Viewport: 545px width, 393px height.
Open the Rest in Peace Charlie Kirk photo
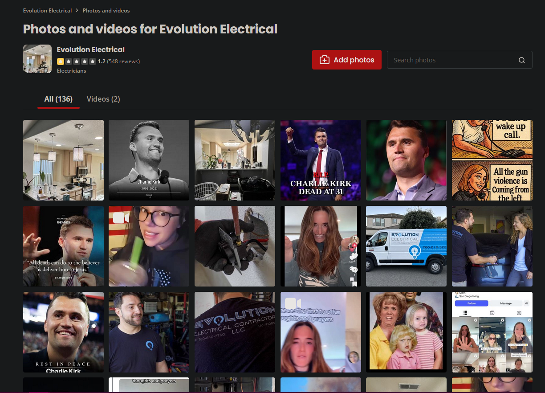pos(63,332)
